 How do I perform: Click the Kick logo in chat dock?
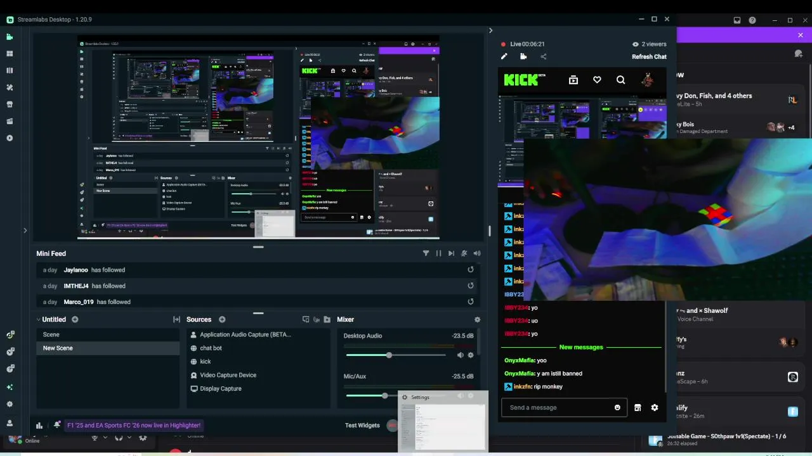tap(525, 80)
